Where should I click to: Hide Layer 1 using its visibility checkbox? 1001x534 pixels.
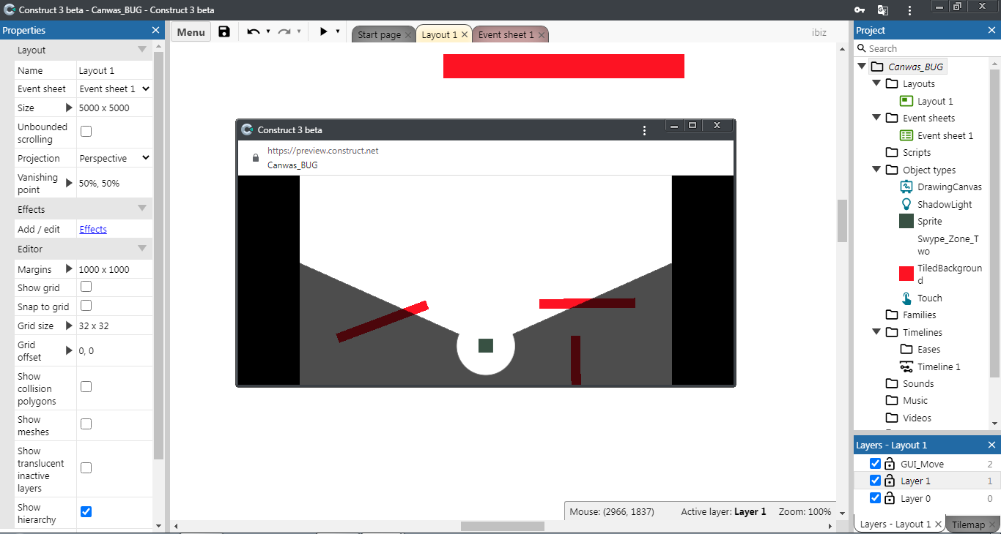pos(875,481)
